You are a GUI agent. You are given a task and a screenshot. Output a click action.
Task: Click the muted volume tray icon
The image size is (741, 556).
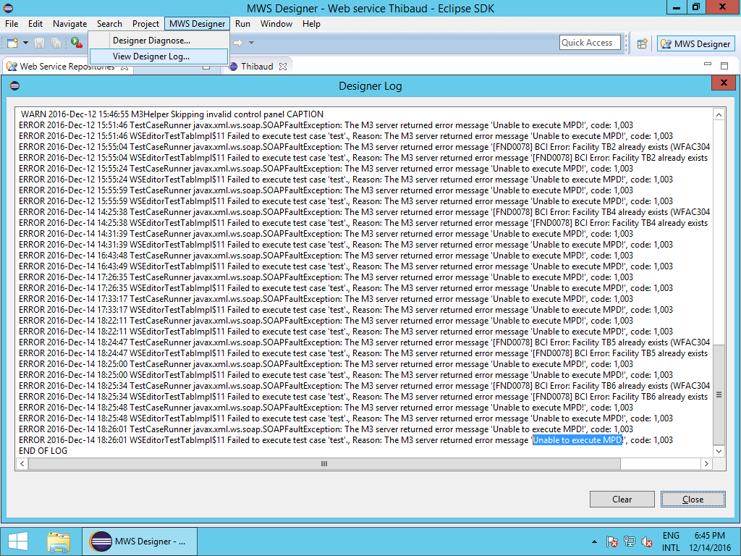(x=647, y=542)
